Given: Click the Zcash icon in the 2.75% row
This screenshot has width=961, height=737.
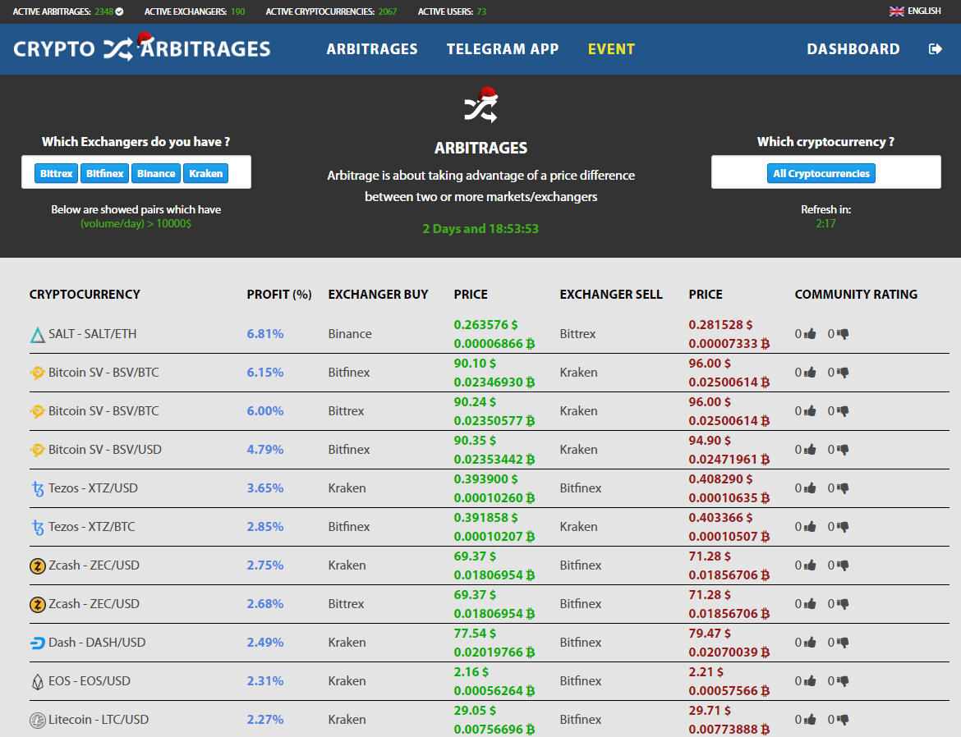Looking at the screenshot, I should pos(38,565).
